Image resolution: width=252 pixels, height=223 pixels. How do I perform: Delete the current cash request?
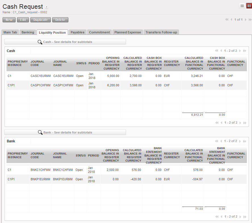tap(60, 20)
